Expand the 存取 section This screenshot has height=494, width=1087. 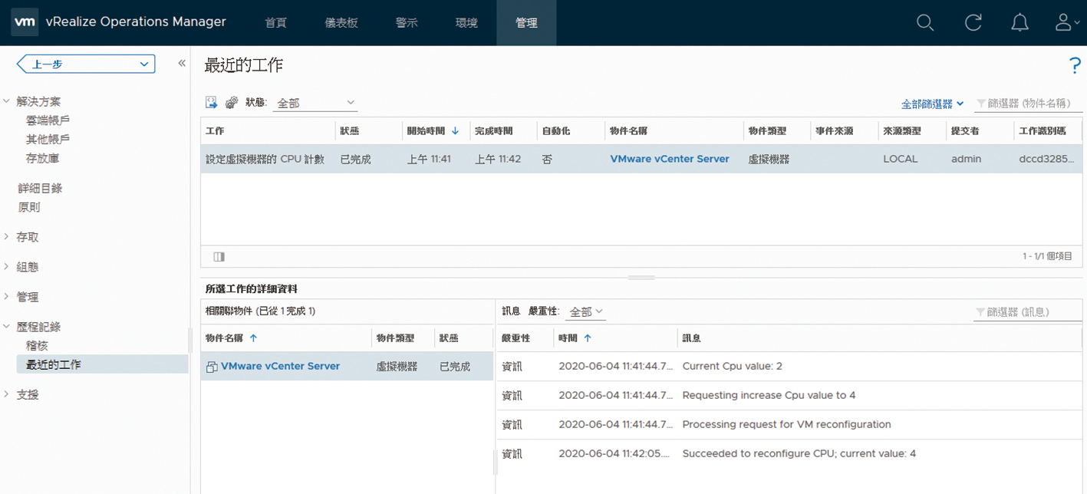point(7,237)
